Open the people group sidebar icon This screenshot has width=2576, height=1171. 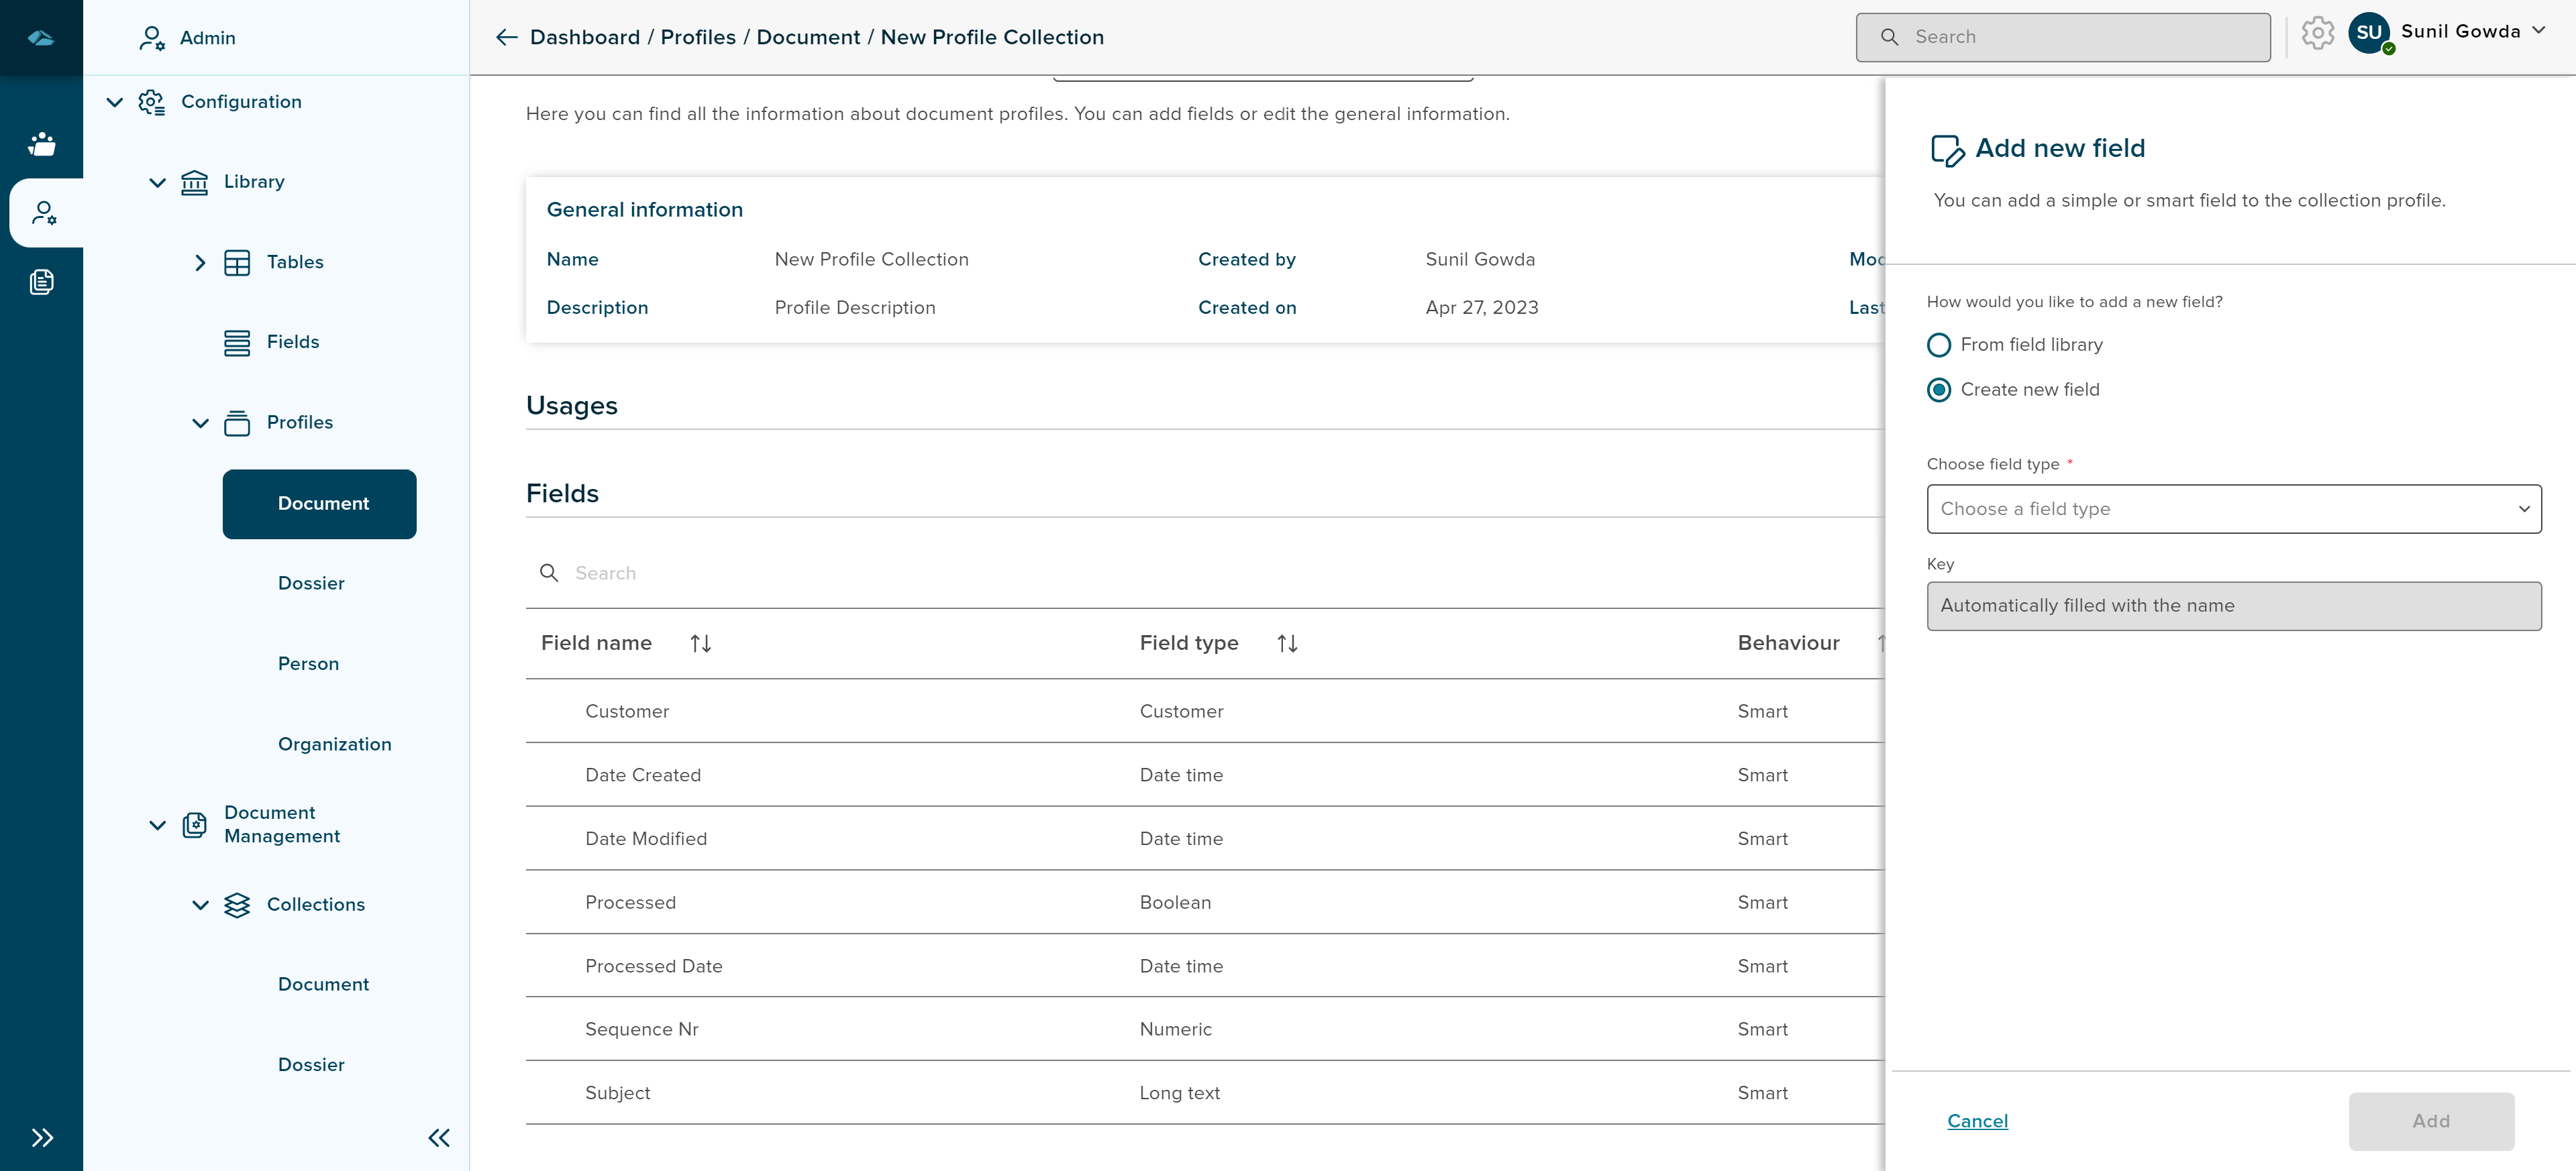pyautogui.click(x=42, y=144)
